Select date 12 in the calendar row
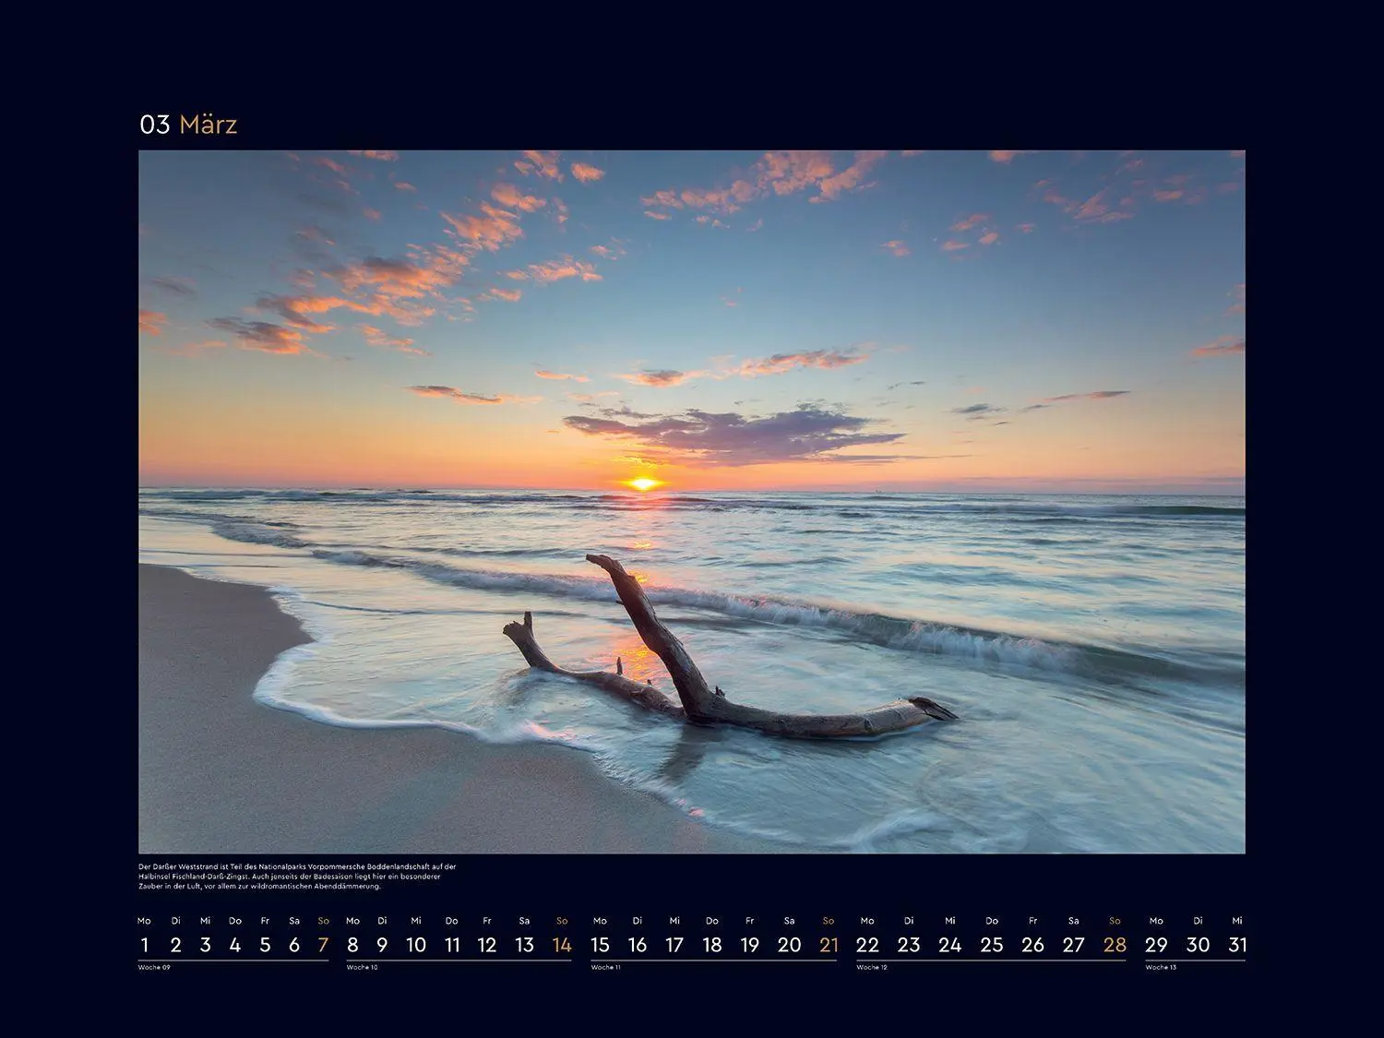This screenshot has height=1038, width=1384. coord(487,945)
